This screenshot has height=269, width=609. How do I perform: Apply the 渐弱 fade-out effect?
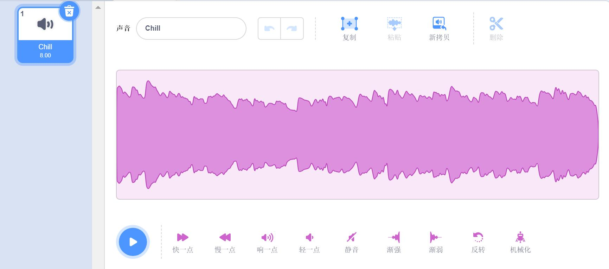point(436,238)
